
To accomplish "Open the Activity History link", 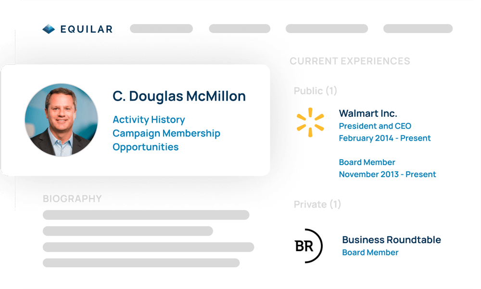I will pos(149,120).
